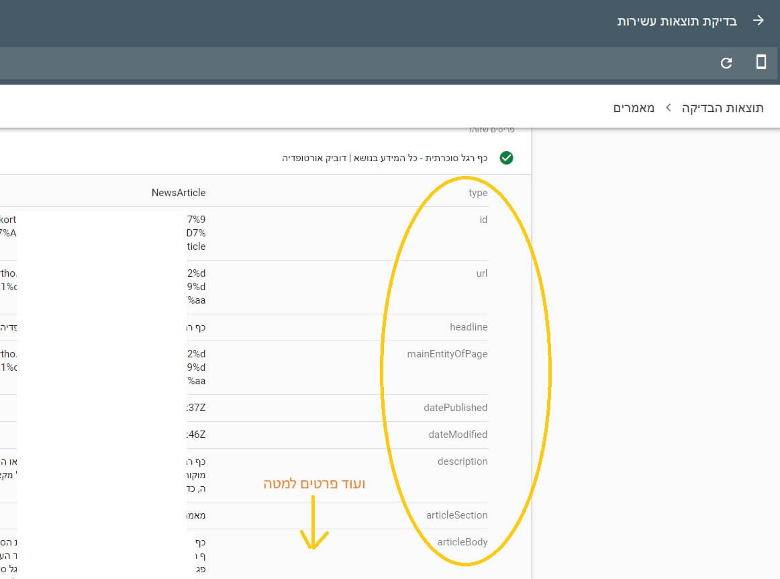Viewport: 780px width, 579px height.
Task: Open the תוצאות הבדיקה breadcrumb
Action: click(722, 108)
